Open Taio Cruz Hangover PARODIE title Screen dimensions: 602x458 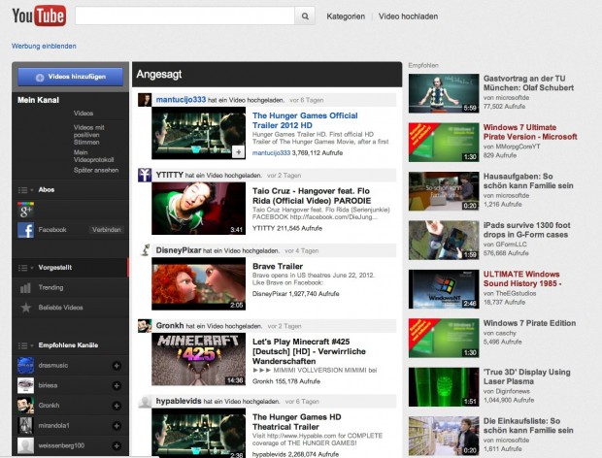coord(312,196)
